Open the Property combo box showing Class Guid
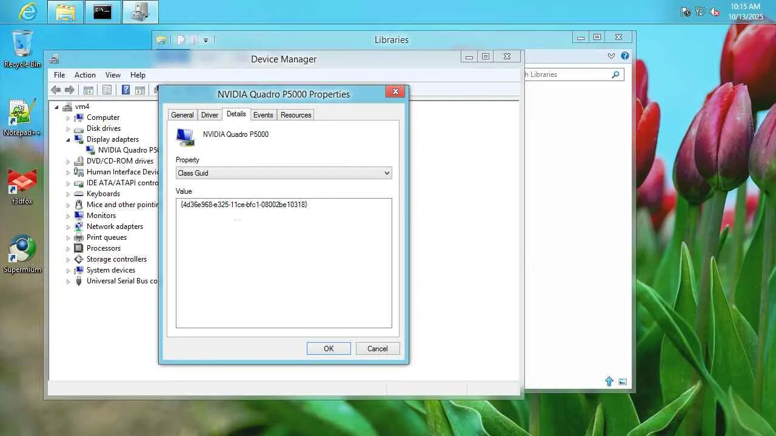Screen dimensions: 776x436 click(x=284, y=173)
